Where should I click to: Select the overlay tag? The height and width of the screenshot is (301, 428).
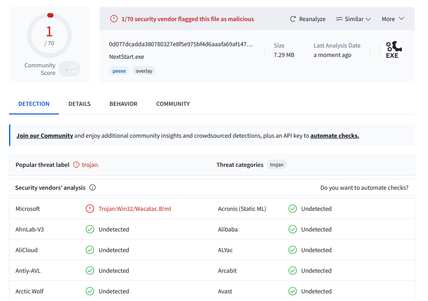(x=144, y=71)
